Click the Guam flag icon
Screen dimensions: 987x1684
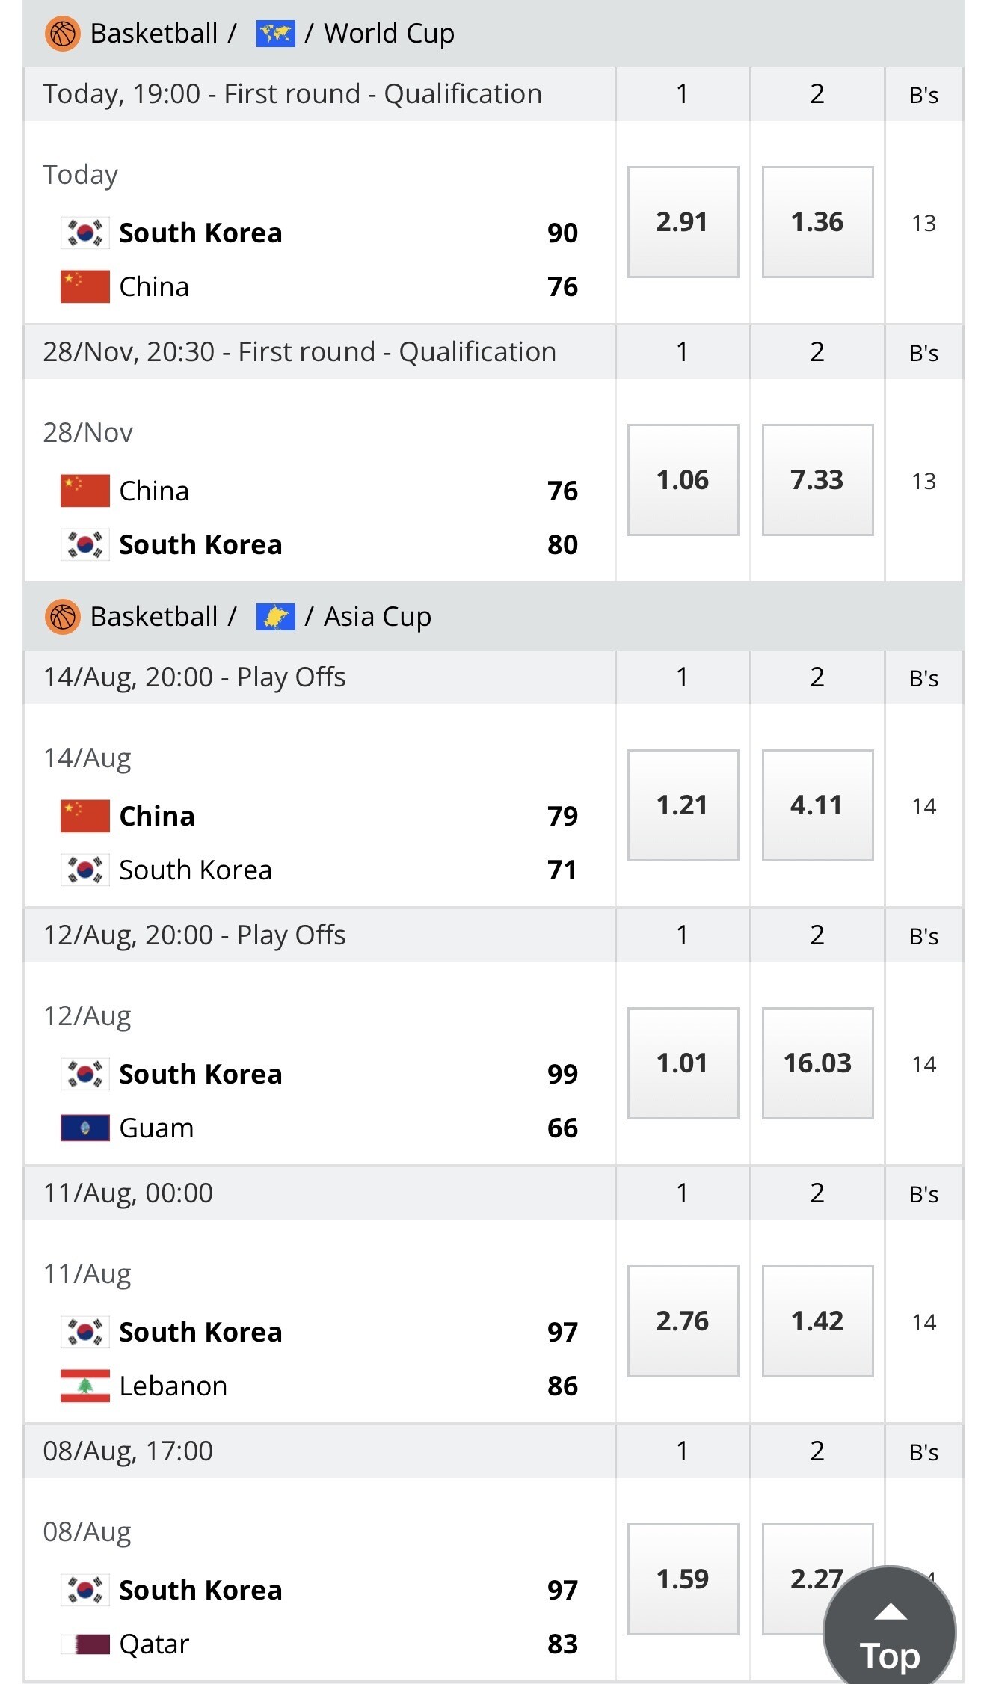point(84,1128)
